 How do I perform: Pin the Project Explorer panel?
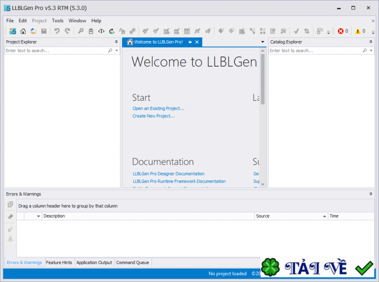116,42
